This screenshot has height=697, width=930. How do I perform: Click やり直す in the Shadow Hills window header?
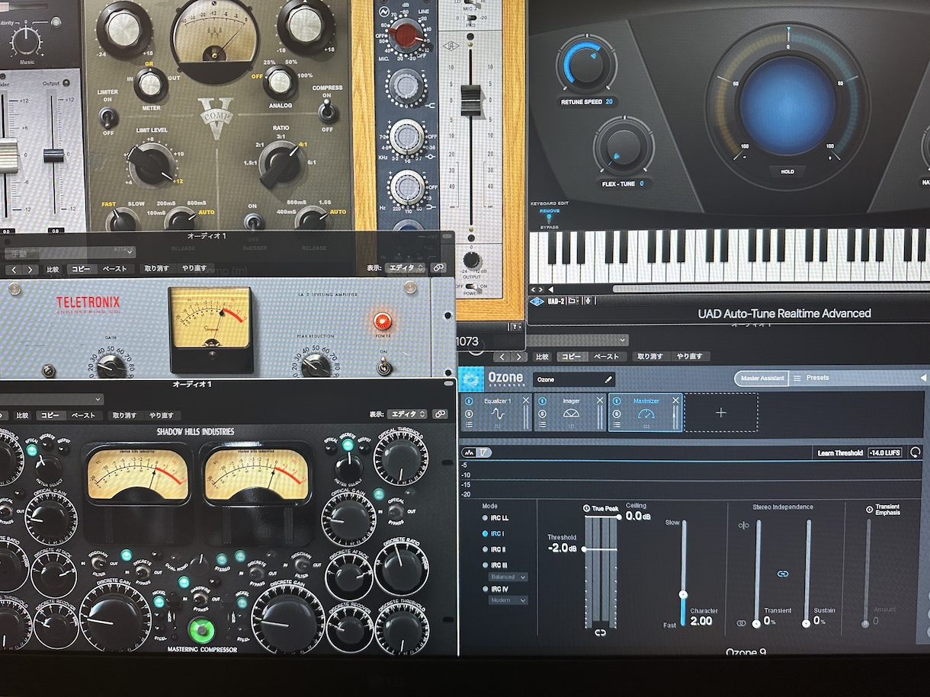[x=162, y=415]
